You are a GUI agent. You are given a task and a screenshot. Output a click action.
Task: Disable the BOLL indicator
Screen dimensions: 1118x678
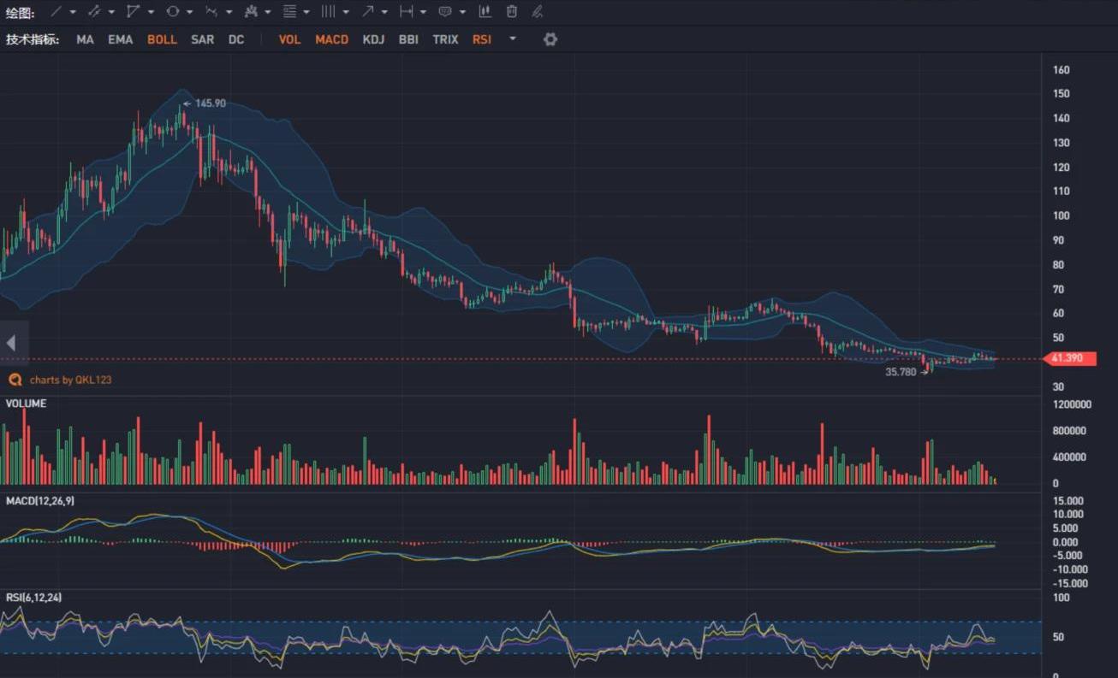(162, 39)
